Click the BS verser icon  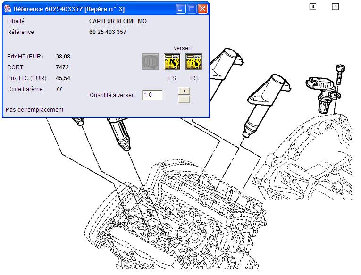coord(193,62)
